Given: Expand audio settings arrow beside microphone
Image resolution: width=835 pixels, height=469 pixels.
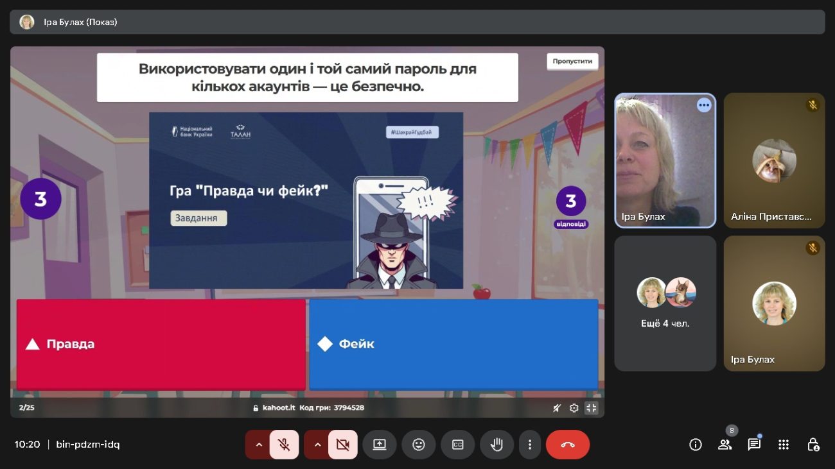Looking at the screenshot, I should click(258, 445).
